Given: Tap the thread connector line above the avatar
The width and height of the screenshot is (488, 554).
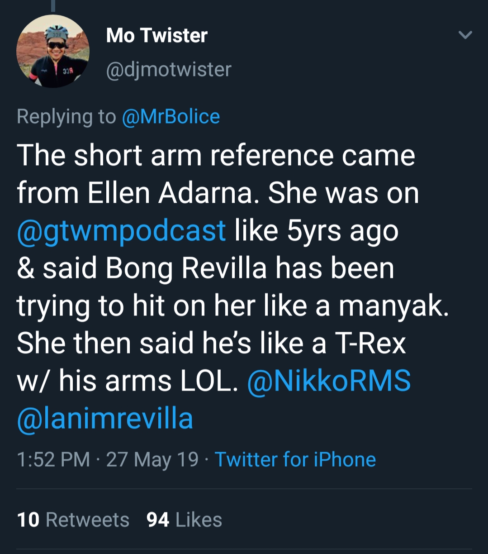Looking at the screenshot, I should (x=53, y=5).
